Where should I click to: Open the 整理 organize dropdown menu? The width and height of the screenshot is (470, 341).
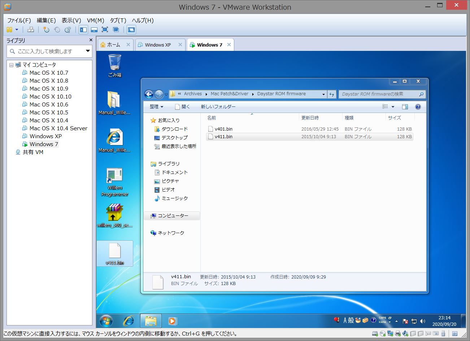tap(157, 107)
